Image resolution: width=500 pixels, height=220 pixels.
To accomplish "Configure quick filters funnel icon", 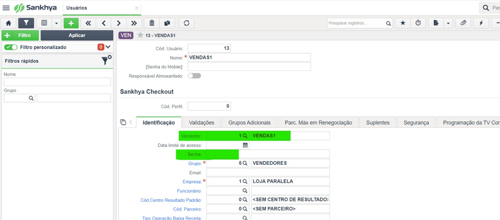I will tap(106, 60).
